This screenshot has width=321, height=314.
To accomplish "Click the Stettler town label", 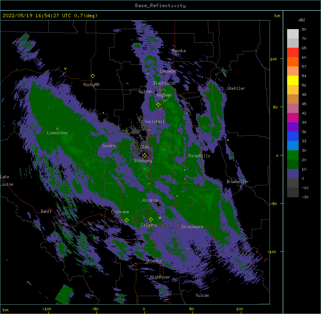I will (236, 88).
